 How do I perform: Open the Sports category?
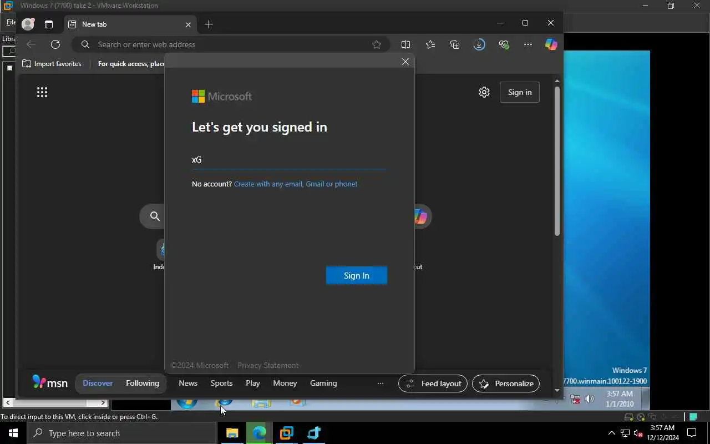pos(221,383)
